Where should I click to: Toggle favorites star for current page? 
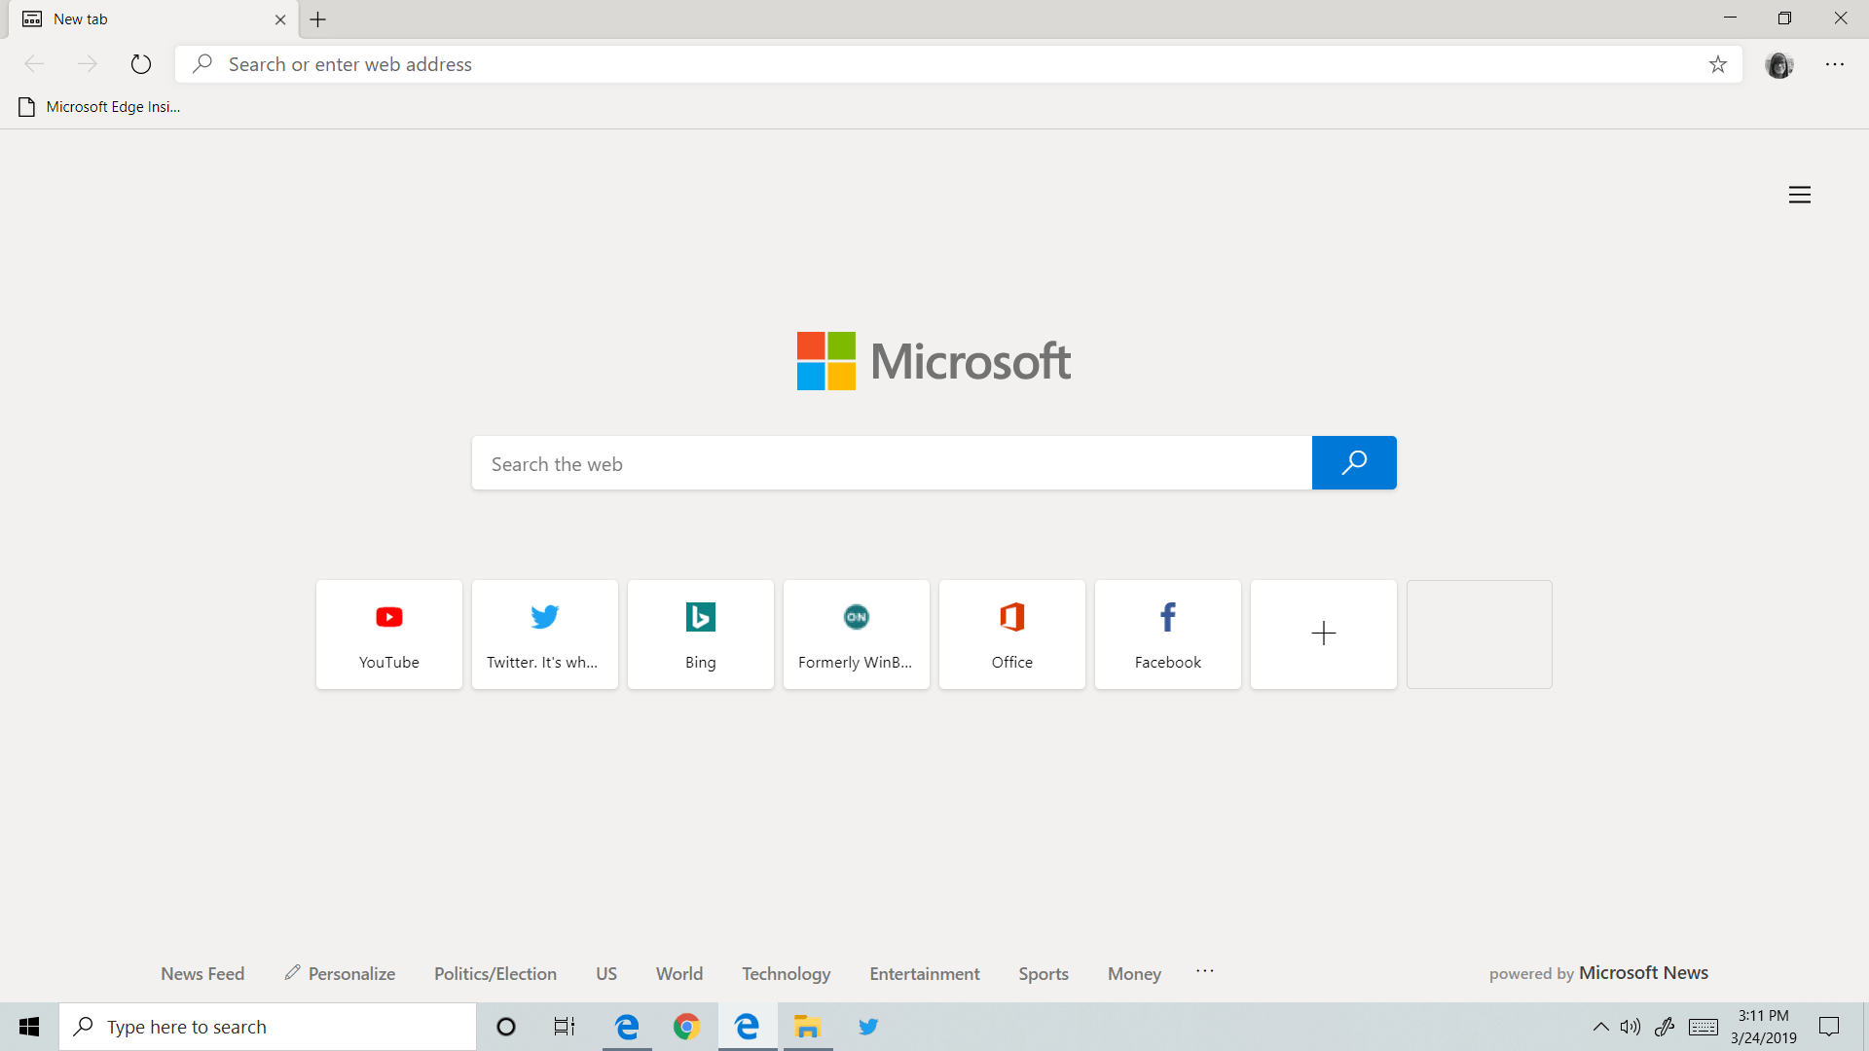(x=1717, y=64)
